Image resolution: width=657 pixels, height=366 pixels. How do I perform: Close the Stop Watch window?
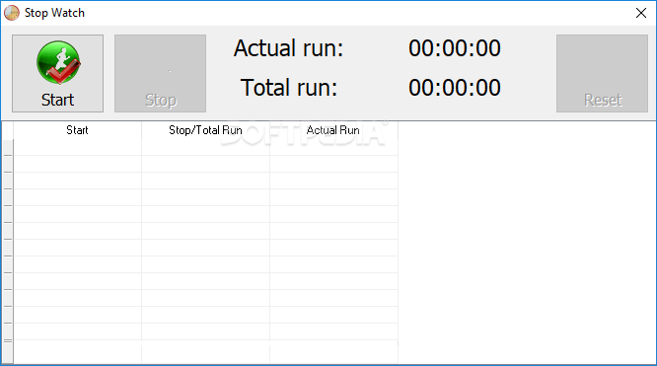click(641, 13)
